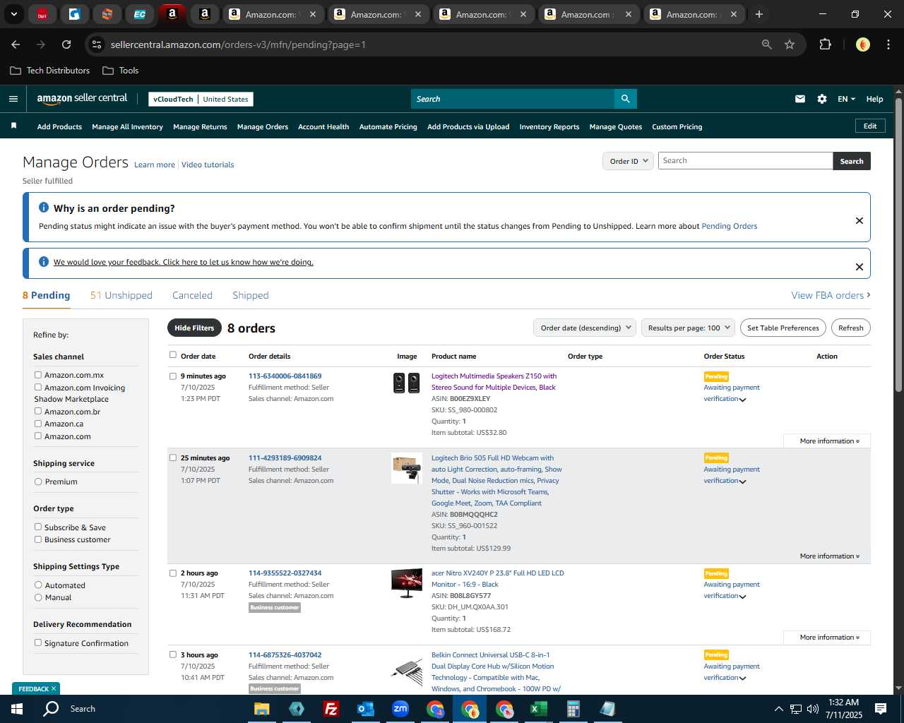
Task: Select order 113-6340006-0841869 checkbox
Action: pos(173,376)
